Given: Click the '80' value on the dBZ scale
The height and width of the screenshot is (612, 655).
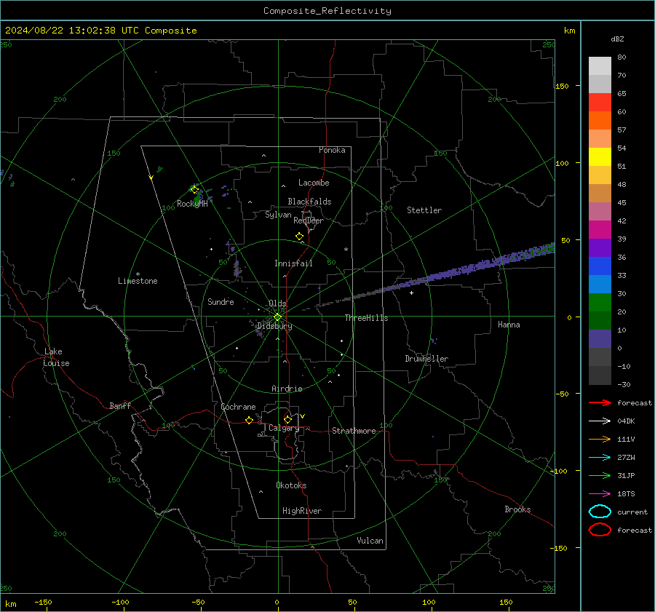Looking at the screenshot, I should point(622,57).
